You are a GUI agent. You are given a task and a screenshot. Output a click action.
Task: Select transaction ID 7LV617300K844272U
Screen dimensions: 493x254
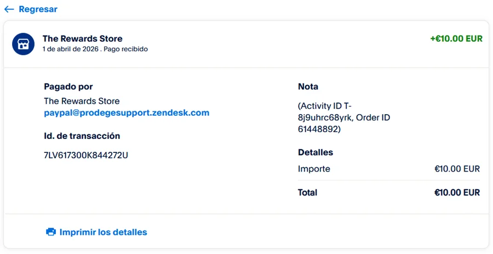tap(86, 155)
